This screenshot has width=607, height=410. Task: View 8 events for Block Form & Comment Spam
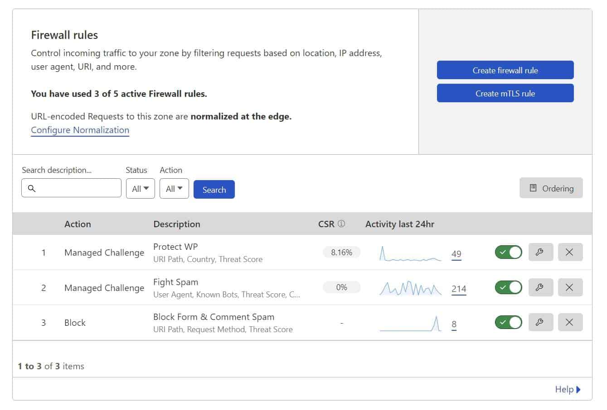tap(454, 324)
